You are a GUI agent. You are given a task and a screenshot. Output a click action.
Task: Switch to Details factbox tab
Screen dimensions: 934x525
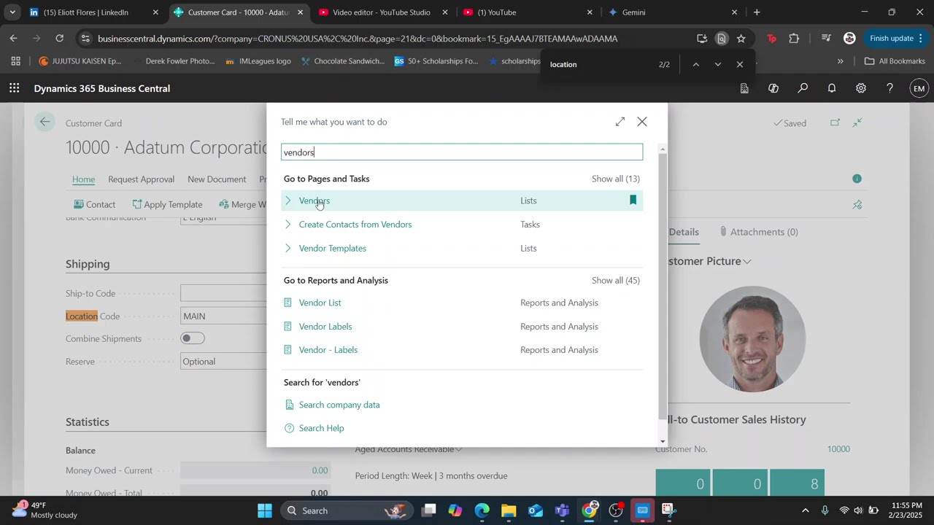point(684,232)
